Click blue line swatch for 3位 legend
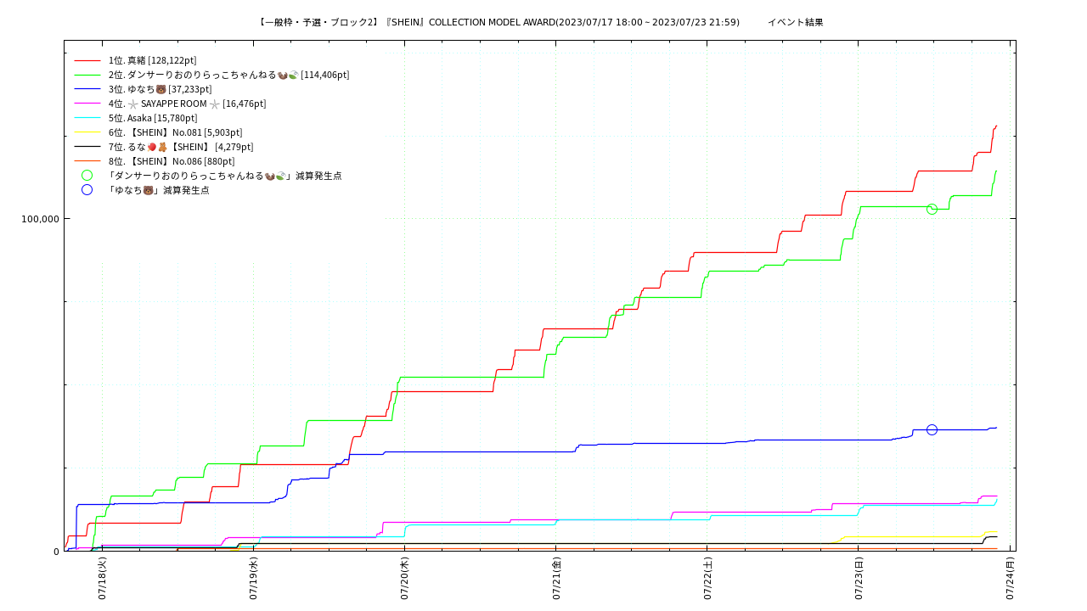1087x611 pixels. (87, 89)
